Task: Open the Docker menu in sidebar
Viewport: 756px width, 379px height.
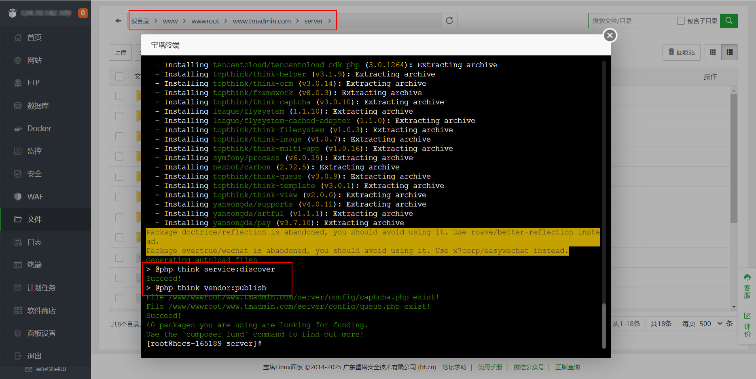Action: point(39,128)
